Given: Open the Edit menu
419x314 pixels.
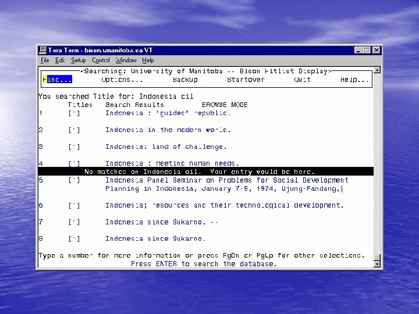Looking at the screenshot, I should [60, 60].
